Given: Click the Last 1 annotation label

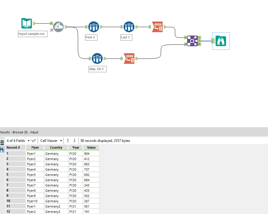Looking at the screenshot, I should click(x=126, y=37).
